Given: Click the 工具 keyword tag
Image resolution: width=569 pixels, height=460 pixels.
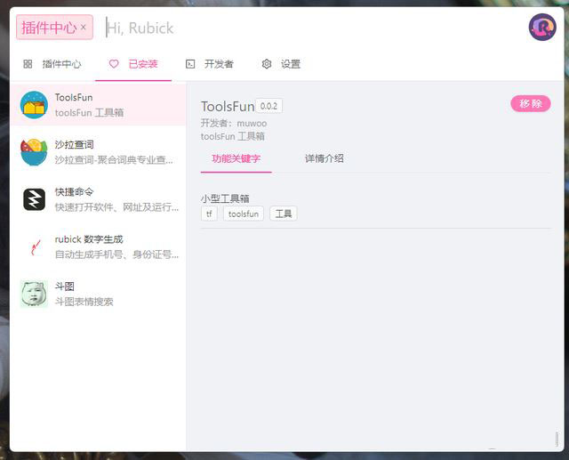Looking at the screenshot, I should pos(283,214).
